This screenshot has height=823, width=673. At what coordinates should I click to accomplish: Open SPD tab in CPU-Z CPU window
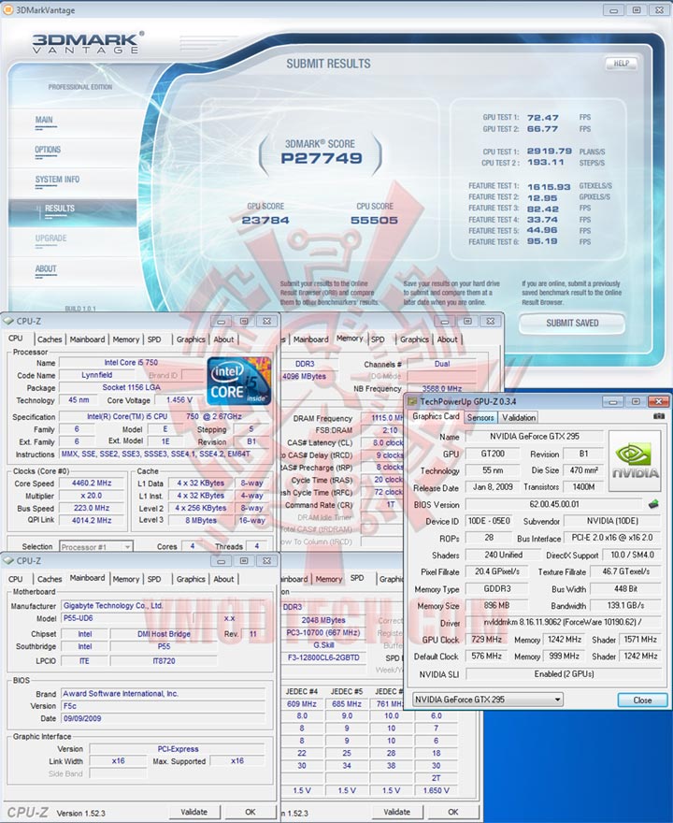pyautogui.click(x=154, y=339)
